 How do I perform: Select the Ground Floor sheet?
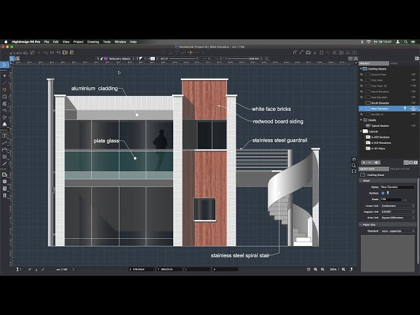(379, 74)
